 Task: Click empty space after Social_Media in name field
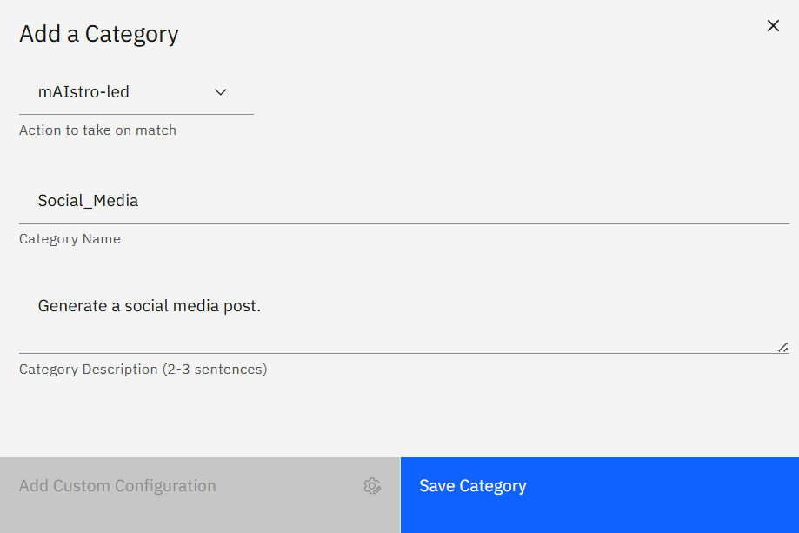pos(458,201)
